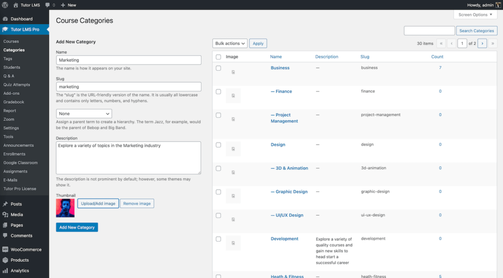
Task: Check the Development category checkbox
Action: coord(219,239)
